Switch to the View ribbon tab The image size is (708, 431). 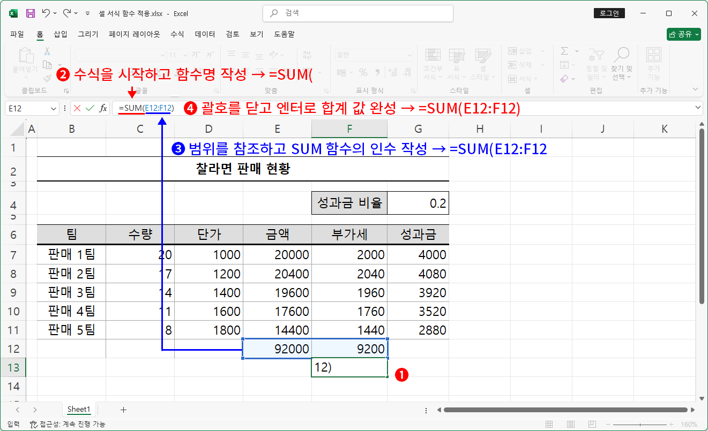[256, 34]
